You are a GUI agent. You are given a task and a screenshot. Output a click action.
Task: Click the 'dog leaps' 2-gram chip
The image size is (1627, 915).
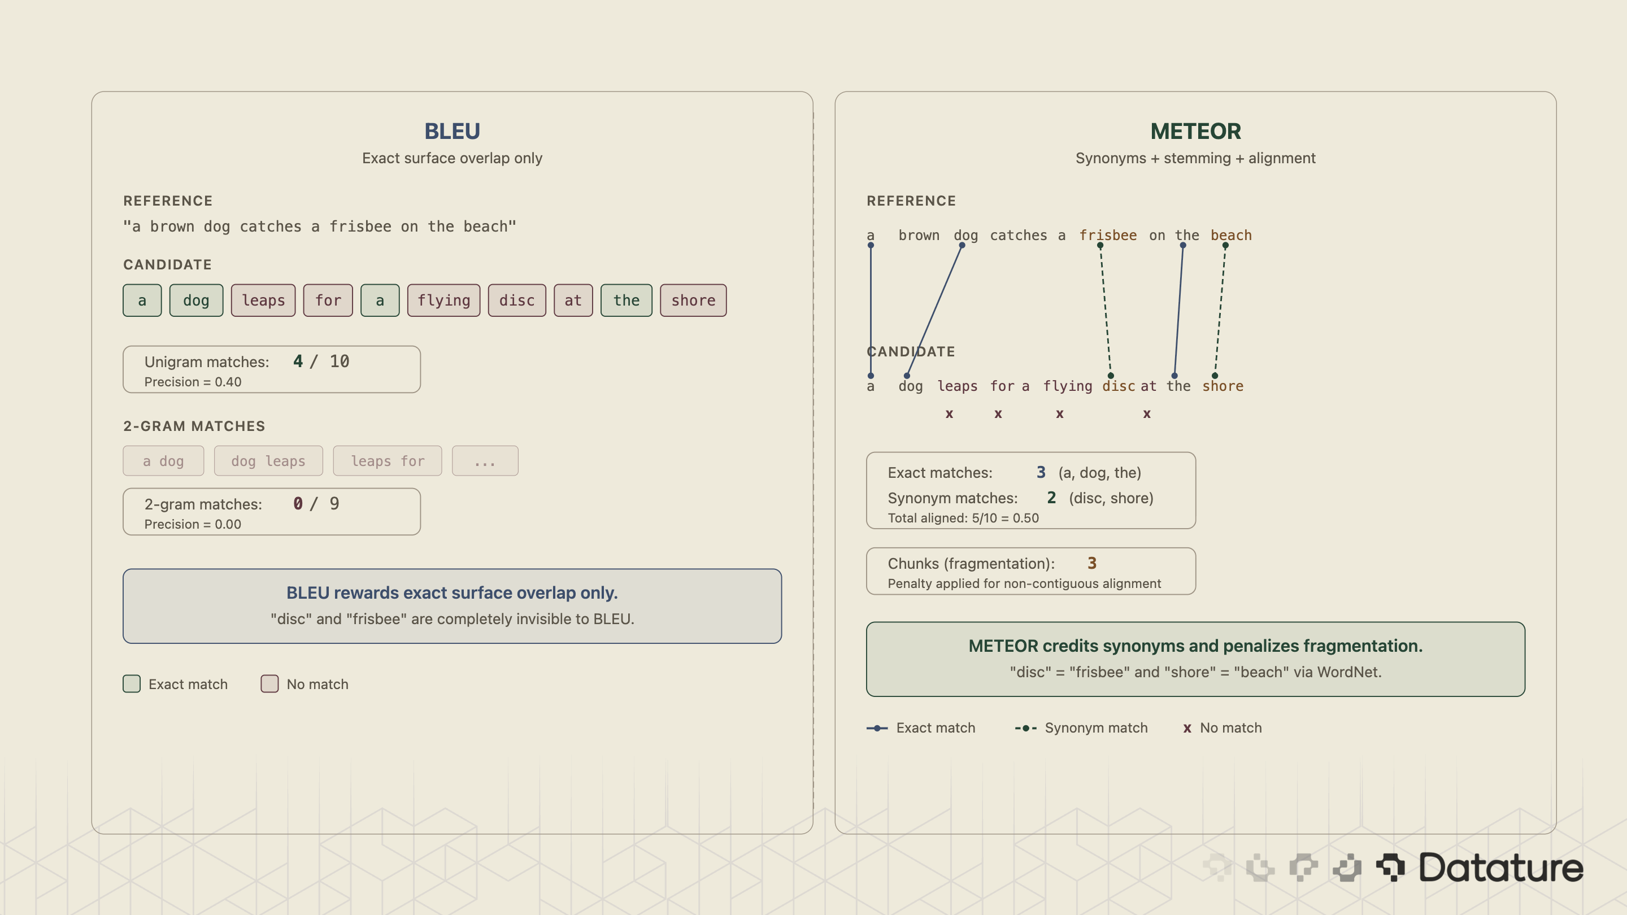(268, 461)
